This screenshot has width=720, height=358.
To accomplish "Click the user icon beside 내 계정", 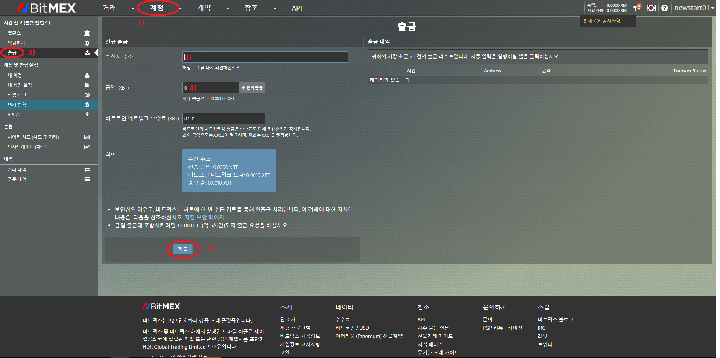I will click(x=87, y=75).
